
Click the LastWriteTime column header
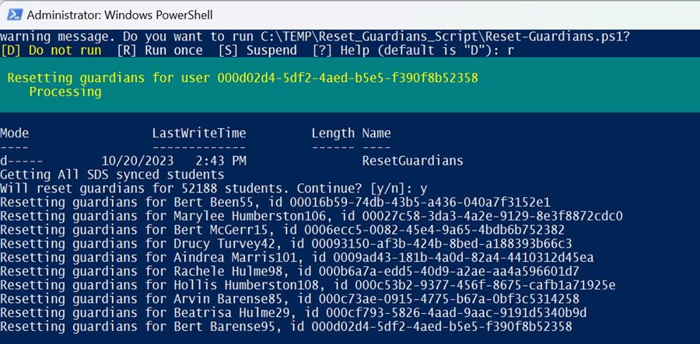(199, 134)
